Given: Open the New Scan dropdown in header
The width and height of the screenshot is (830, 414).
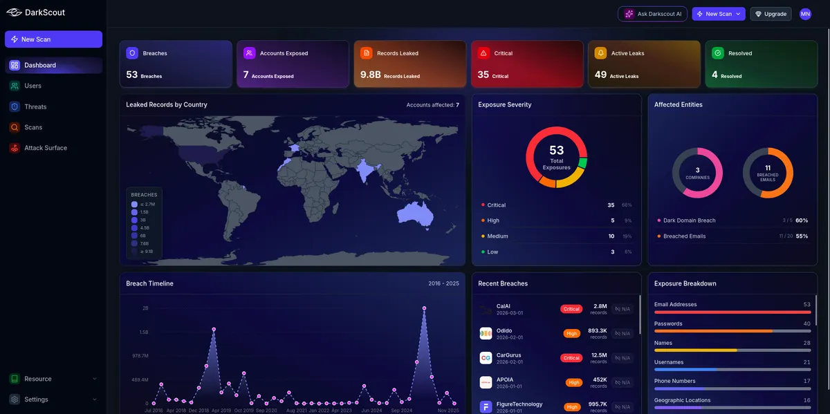Looking at the screenshot, I should tap(739, 14).
